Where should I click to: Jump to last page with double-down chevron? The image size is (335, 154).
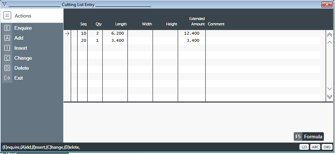[x=330, y=96]
